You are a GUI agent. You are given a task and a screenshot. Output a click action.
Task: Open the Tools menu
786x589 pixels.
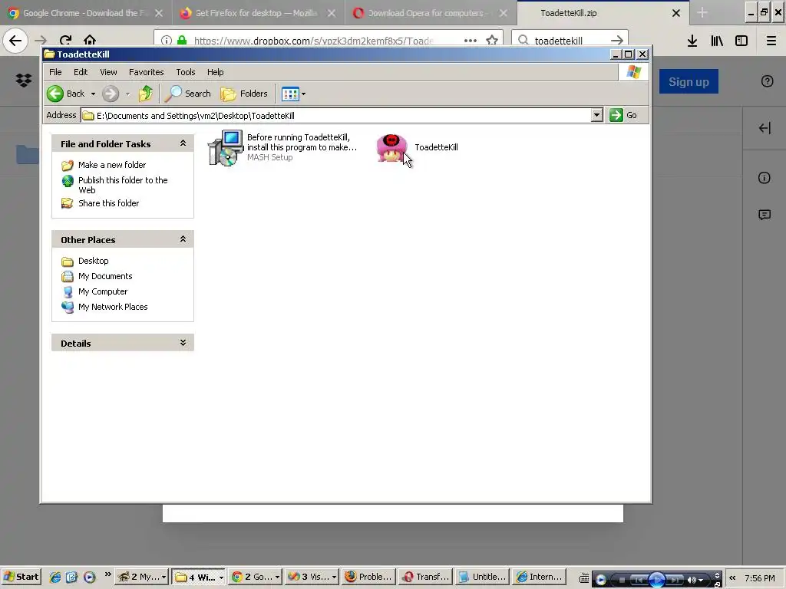(x=186, y=72)
